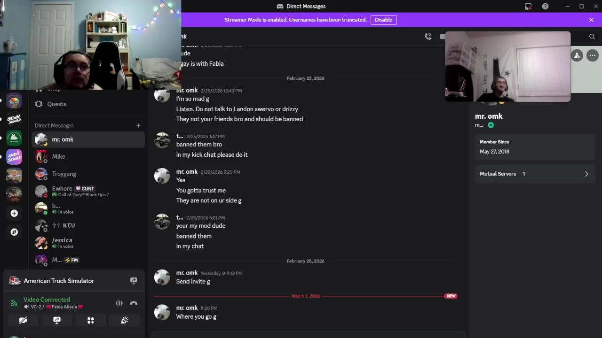This screenshot has width=602, height=338.
Task: Expand the Mutual Servers section
Action: point(535,174)
